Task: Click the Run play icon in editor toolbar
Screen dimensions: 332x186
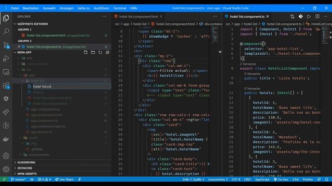Action: click(309, 17)
